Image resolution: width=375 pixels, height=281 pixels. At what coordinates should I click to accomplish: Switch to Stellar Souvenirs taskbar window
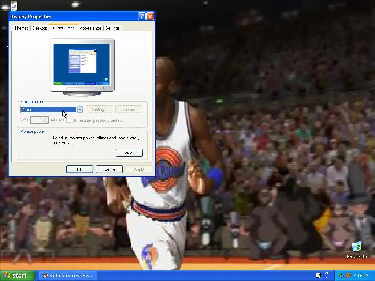tap(68, 276)
